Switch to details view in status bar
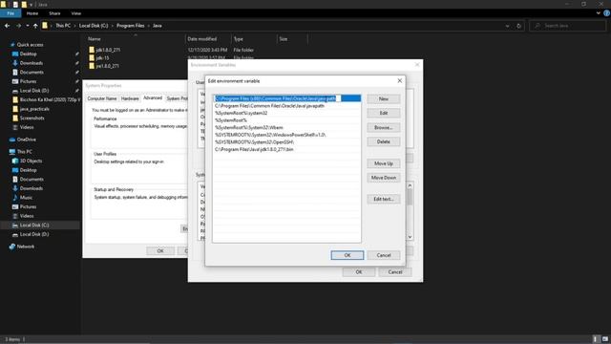Screen dimensions: 611x344 point(596,339)
